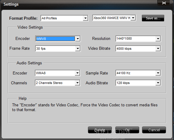Confirm settings with the OK button
The width and height of the screenshot is (174, 140).
click(127, 130)
